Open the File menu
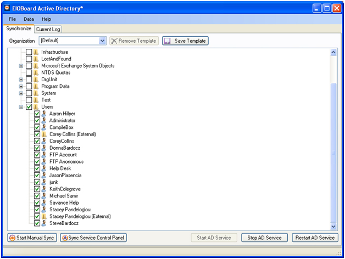Viewport: 345px width, 259px height. [x=12, y=19]
